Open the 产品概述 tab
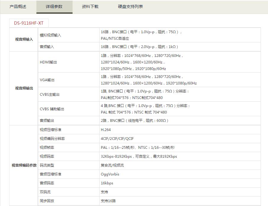The width and height of the screenshot is (268, 206). click(x=18, y=7)
